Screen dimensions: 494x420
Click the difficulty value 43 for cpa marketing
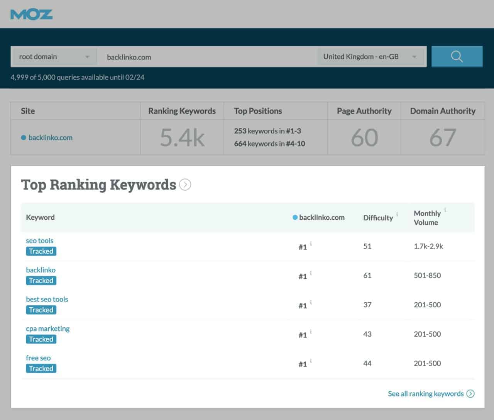pyautogui.click(x=367, y=334)
